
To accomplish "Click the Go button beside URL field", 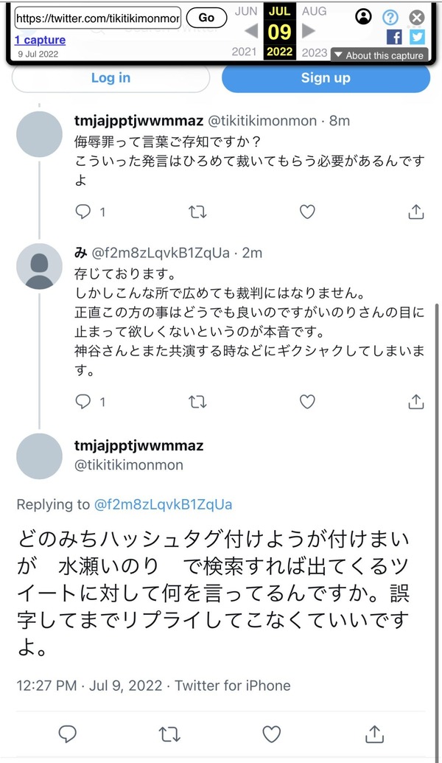I will [x=207, y=18].
